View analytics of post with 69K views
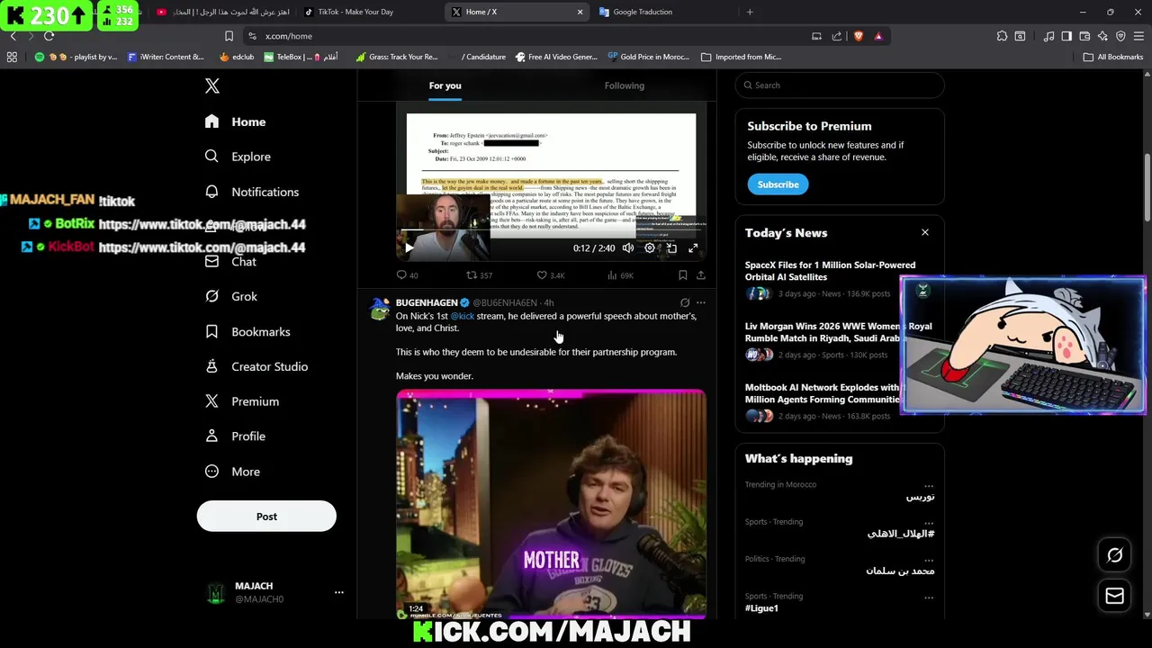The height and width of the screenshot is (648, 1152). (621, 275)
